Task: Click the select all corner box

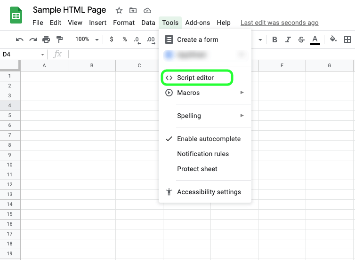Action: click(10, 65)
